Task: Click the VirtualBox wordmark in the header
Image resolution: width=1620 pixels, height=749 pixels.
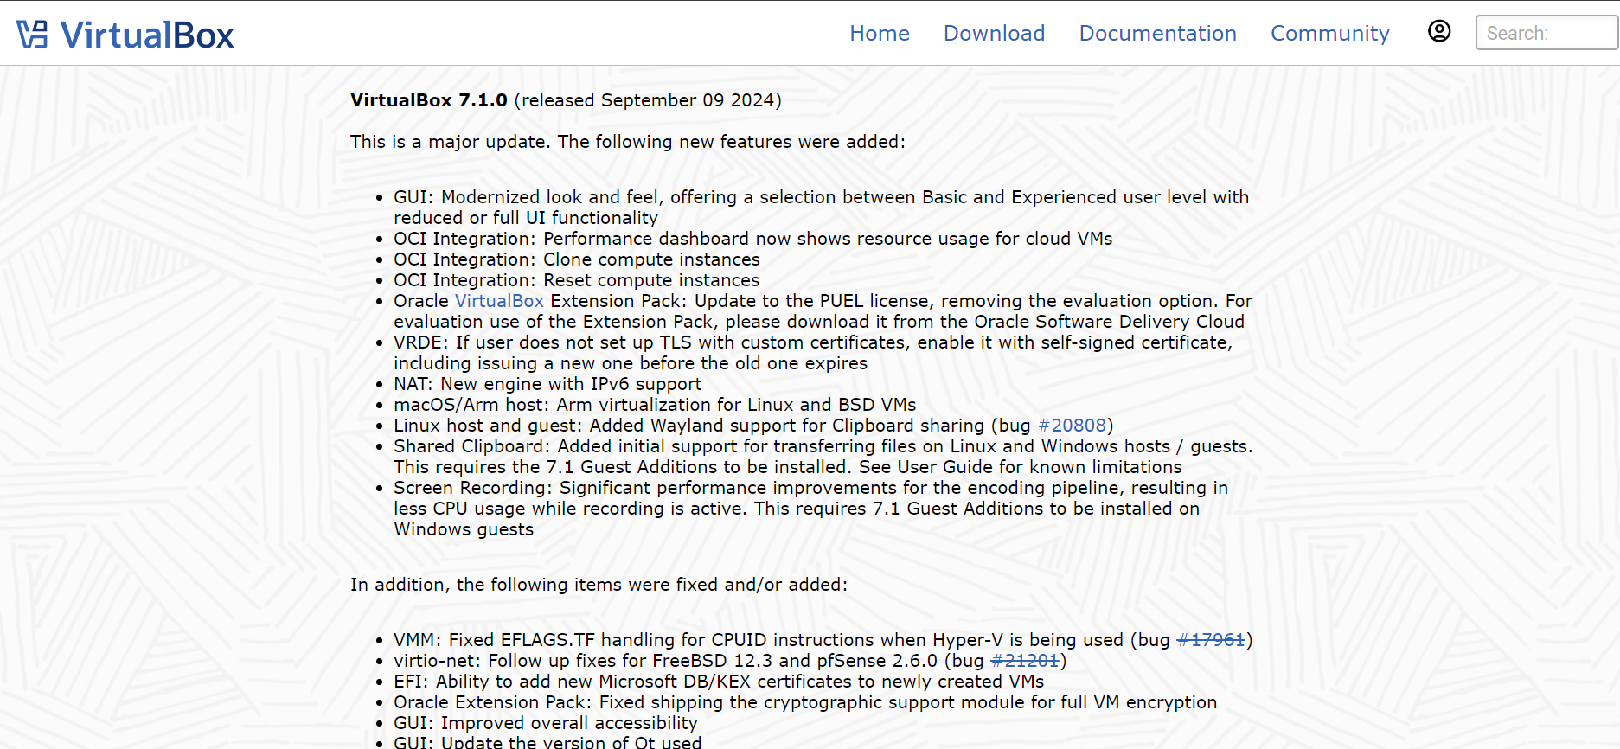Action: [x=147, y=35]
